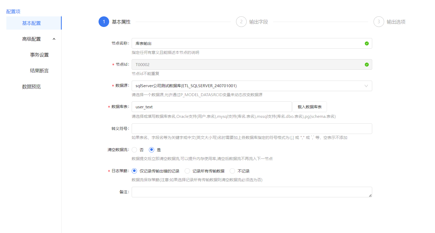Click the 基本属性 step label
This screenshot has height=233, width=435.
(x=121, y=22)
